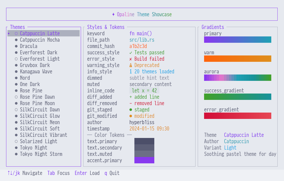284x181 pixels.
Task: Click the green checkmark before Tests passed
Action: coord(131,53)
